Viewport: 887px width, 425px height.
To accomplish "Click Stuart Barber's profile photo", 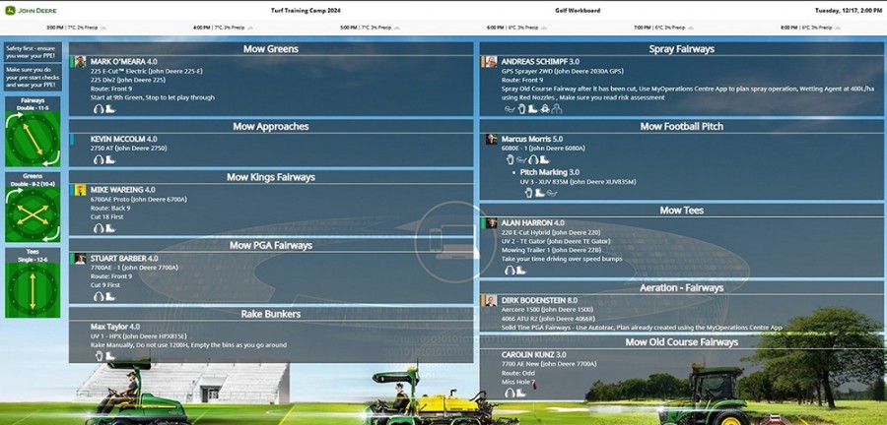I will 80,259.
